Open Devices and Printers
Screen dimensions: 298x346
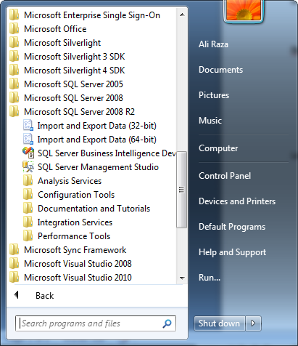pos(237,201)
